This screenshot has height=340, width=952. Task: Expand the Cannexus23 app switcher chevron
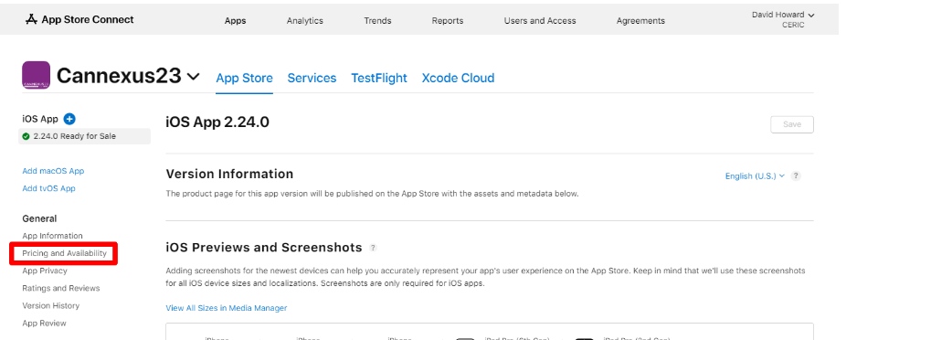pos(193,77)
